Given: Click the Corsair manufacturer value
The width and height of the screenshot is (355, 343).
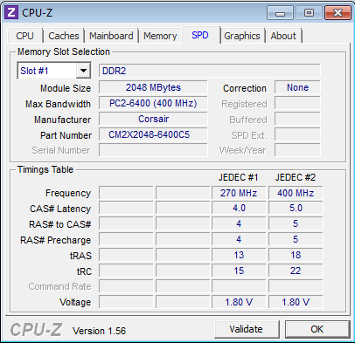Looking at the screenshot, I should pos(153,119).
